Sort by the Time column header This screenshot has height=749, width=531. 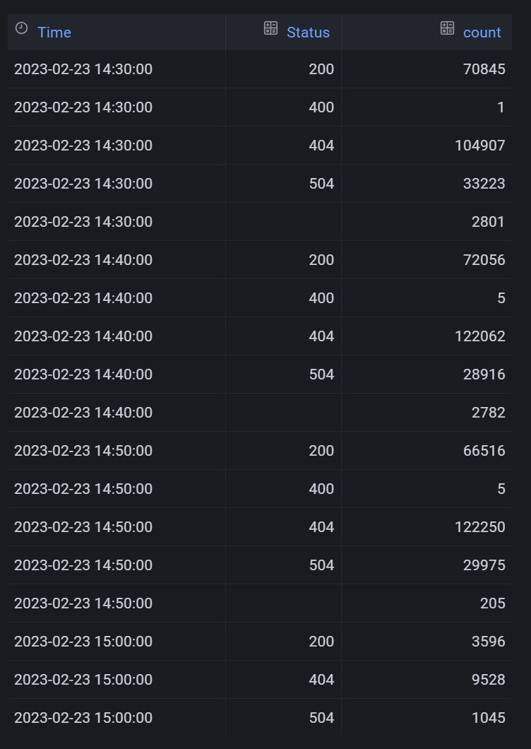coord(54,33)
